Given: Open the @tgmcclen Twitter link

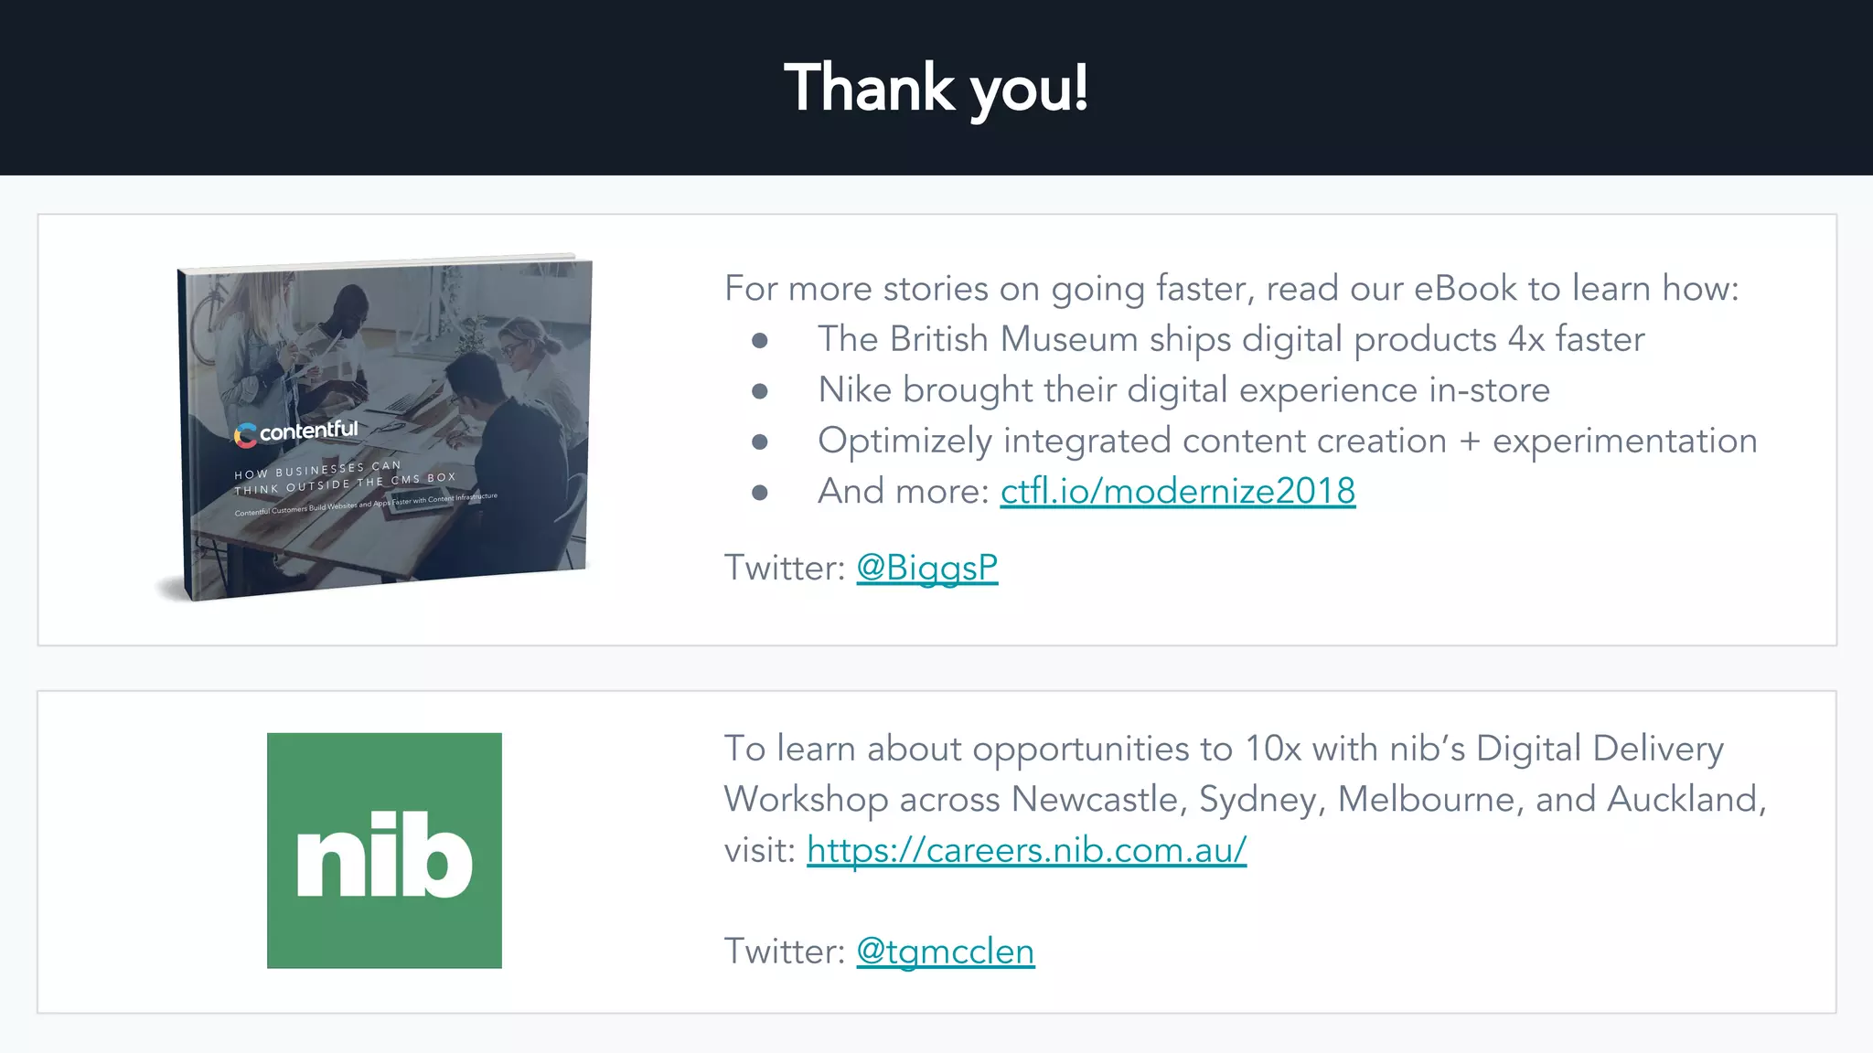Looking at the screenshot, I should tap(946, 952).
